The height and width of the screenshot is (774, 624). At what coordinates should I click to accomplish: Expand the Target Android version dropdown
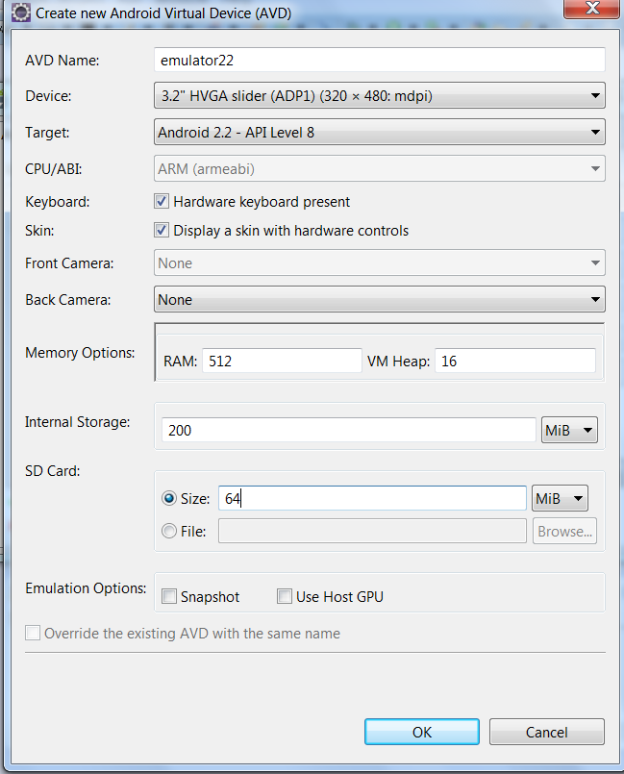pyautogui.click(x=379, y=133)
